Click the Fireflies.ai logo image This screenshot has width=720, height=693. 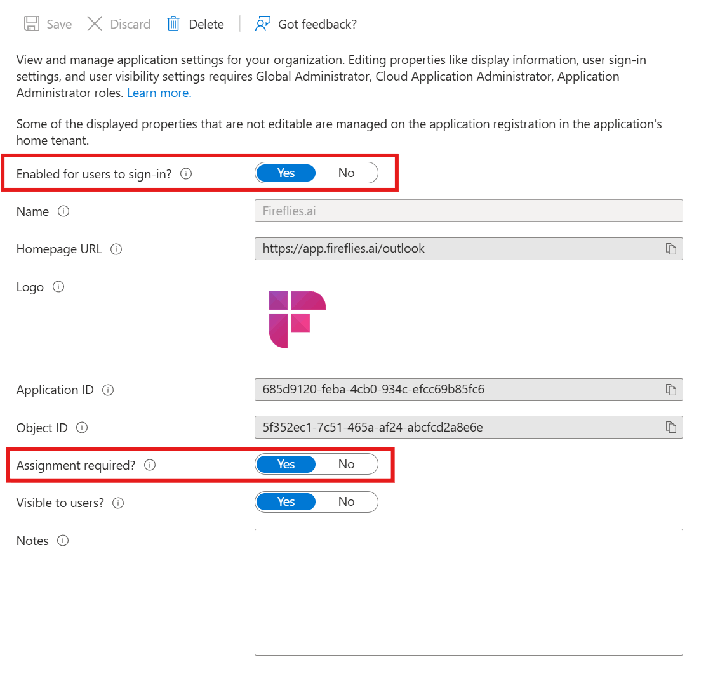tap(298, 320)
